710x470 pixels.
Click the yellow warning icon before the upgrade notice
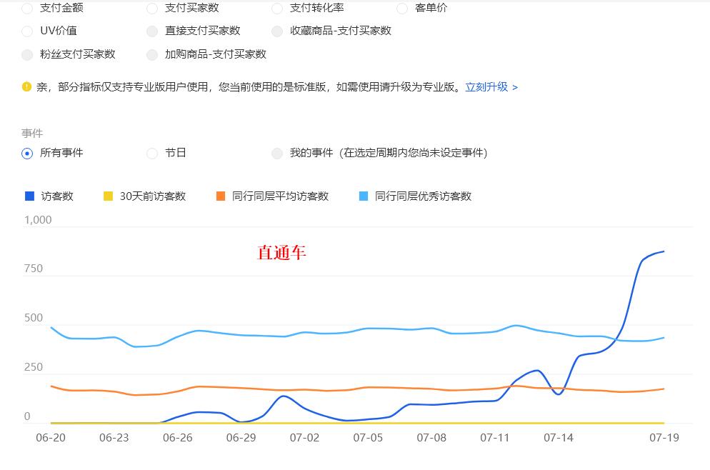pyautogui.click(x=27, y=86)
